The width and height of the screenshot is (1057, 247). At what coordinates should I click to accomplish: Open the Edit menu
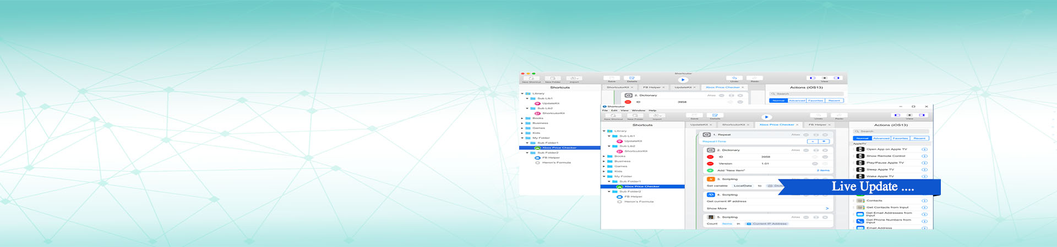[x=614, y=110]
